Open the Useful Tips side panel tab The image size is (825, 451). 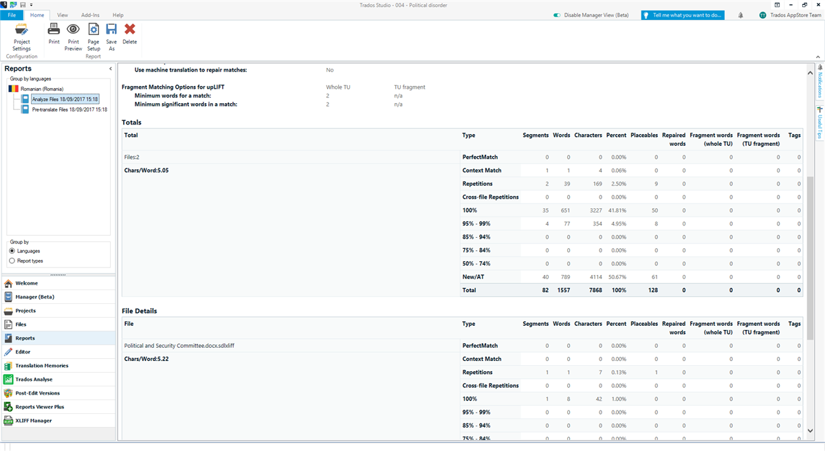pyautogui.click(x=820, y=122)
